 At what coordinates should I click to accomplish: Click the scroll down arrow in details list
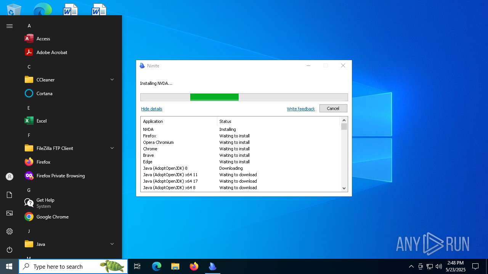pyautogui.click(x=344, y=188)
